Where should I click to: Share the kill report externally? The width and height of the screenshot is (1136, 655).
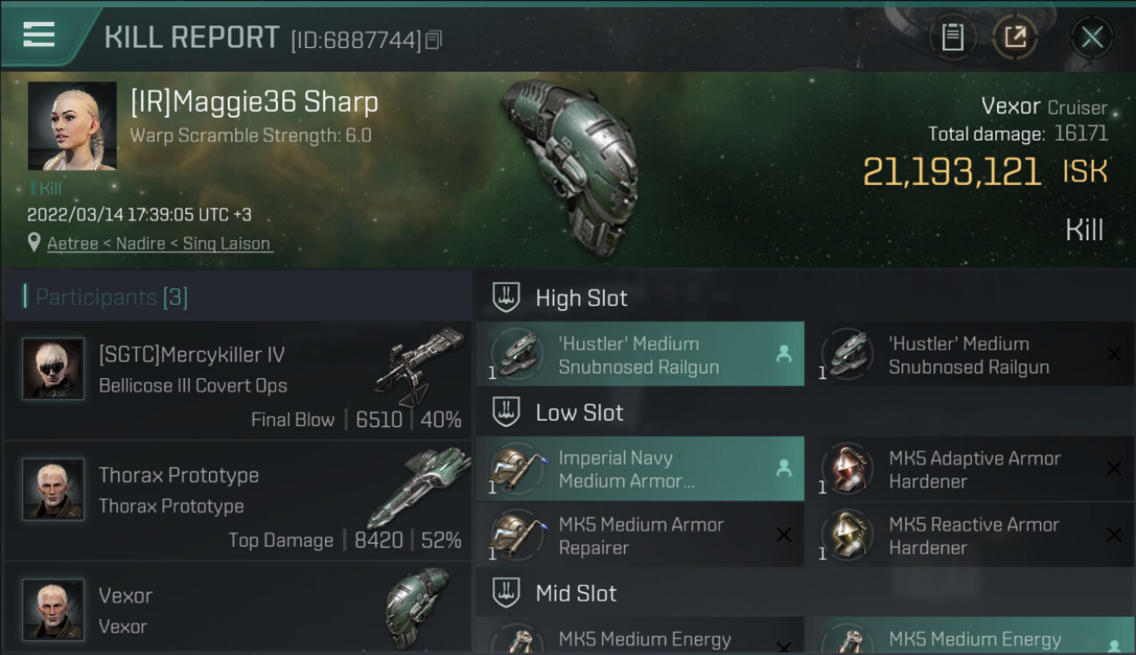[1015, 38]
